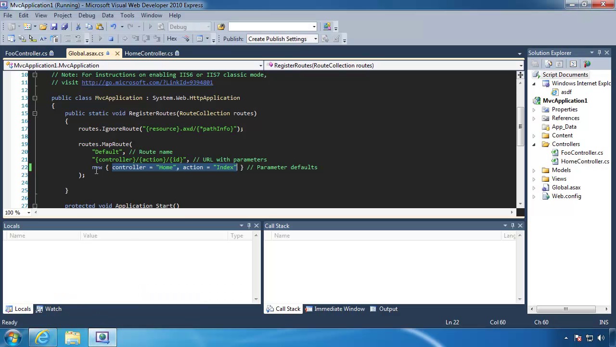Toggle pin on Call Stack panel
The image size is (616, 347).
pos(513,226)
